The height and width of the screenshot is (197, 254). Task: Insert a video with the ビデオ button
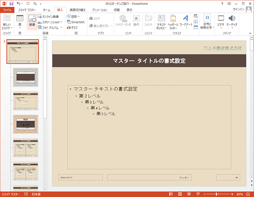(x=221, y=22)
